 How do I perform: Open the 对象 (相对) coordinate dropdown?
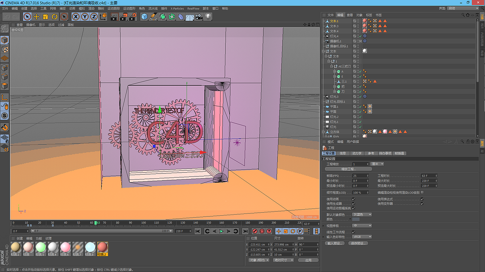[259, 260]
